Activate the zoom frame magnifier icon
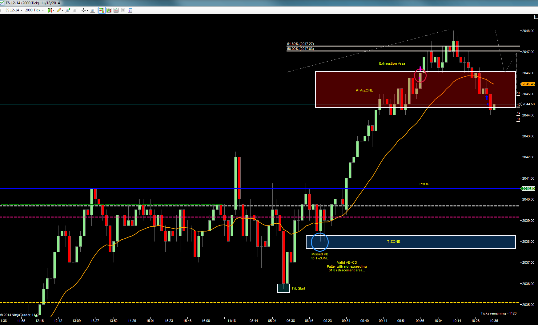538x325 pixels. 93,10
